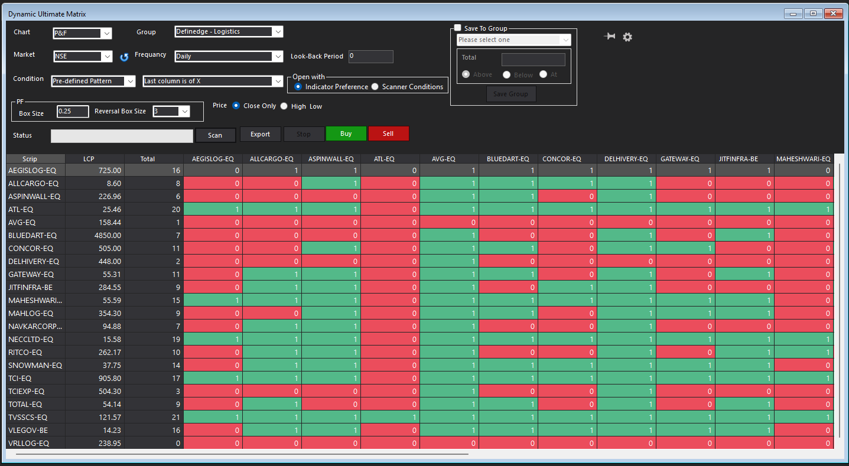Open the Please select one dropdown

point(514,40)
